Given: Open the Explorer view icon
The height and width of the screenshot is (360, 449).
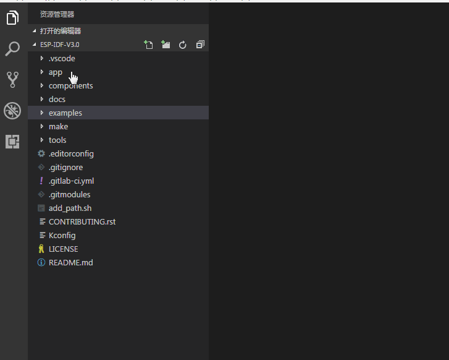Looking at the screenshot, I should pyautogui.click(x=12, y=17).
